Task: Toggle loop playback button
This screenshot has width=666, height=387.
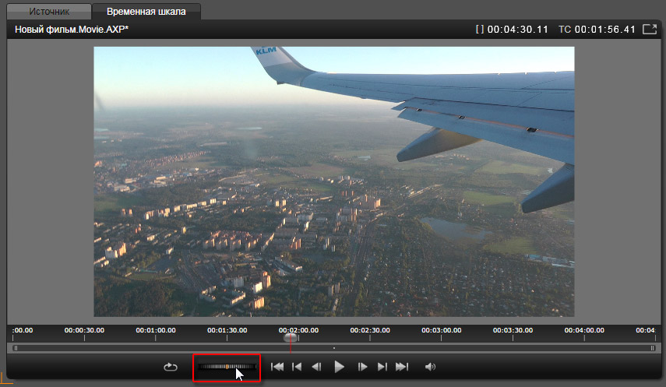Action: coord(171,367)
